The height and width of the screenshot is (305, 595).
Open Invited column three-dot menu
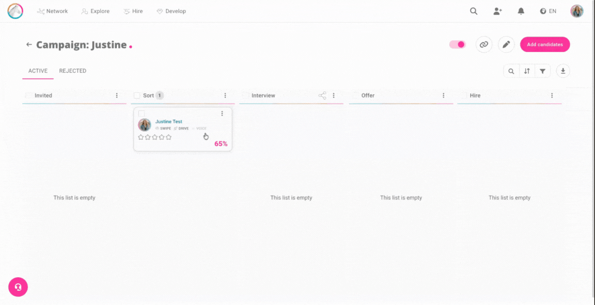117,95
